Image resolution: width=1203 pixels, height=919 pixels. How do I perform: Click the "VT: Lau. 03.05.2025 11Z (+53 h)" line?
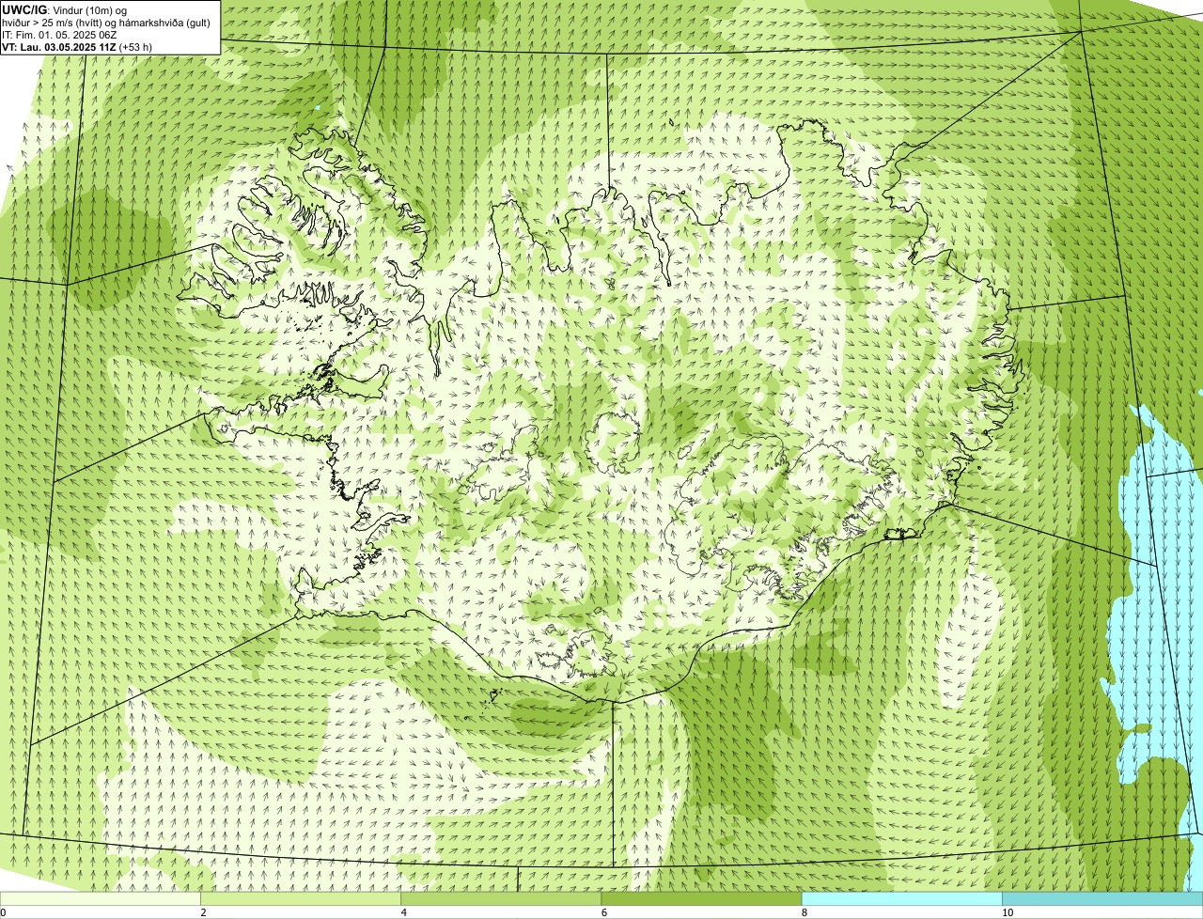pos(77,47)
